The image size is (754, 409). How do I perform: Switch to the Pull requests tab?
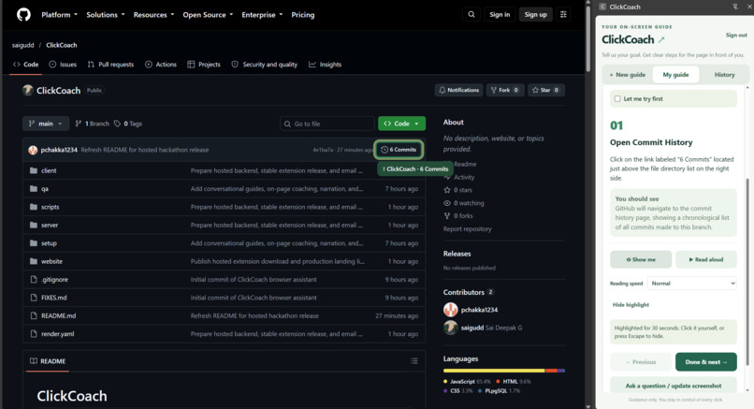click(110, 65)
